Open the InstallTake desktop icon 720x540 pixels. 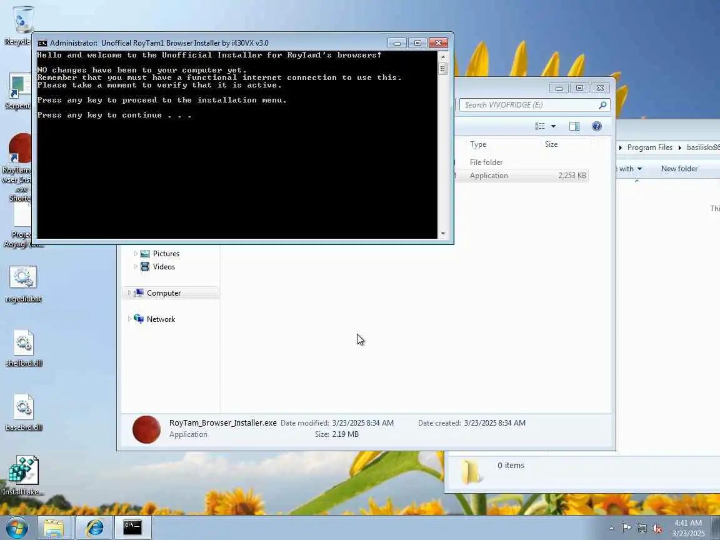click(x=23, y=476)
